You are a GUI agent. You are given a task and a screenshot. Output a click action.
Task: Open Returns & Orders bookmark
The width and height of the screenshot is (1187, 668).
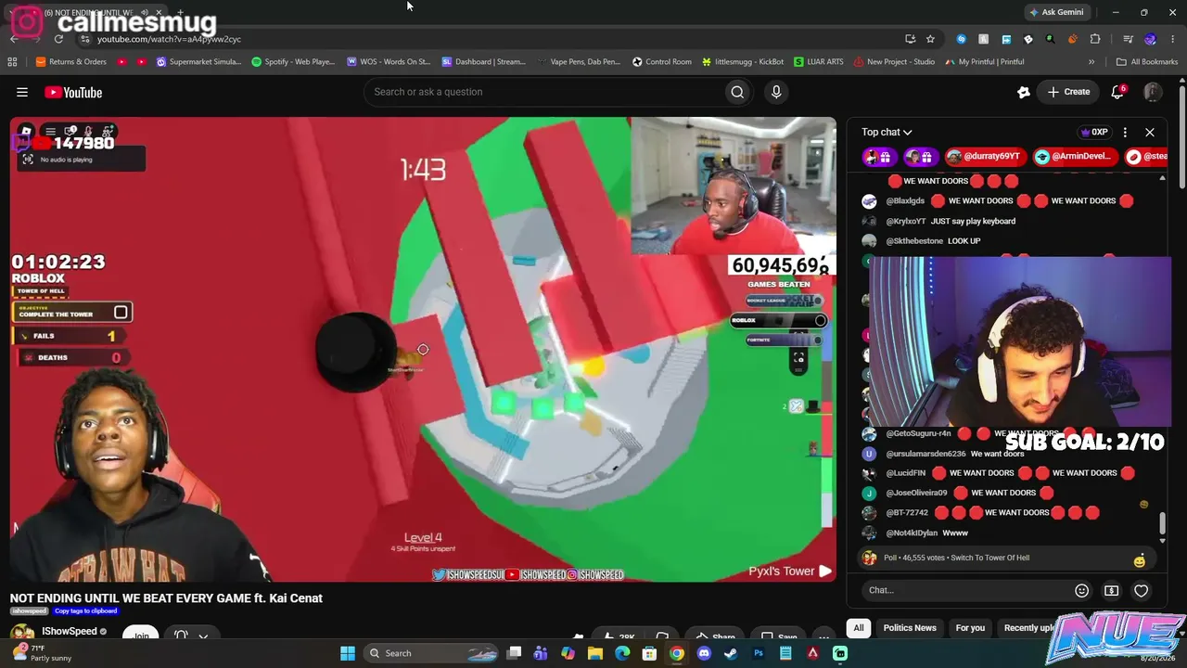[71, 62]
